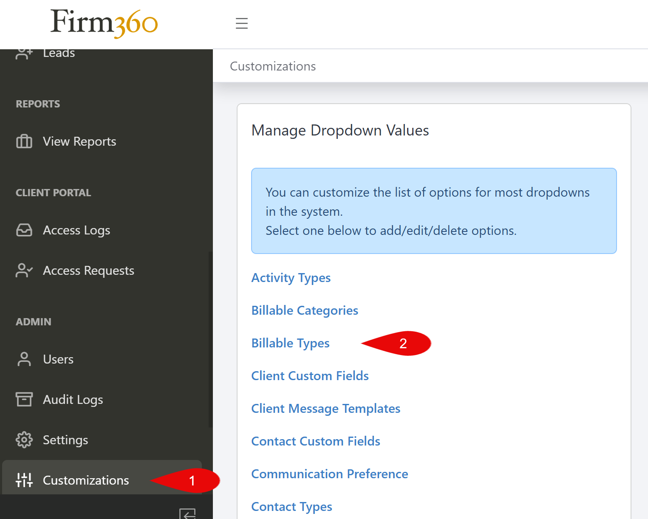Screen dimensions: 648x519
Task: Open Billable Categories
Action: [x=305, y=310]
